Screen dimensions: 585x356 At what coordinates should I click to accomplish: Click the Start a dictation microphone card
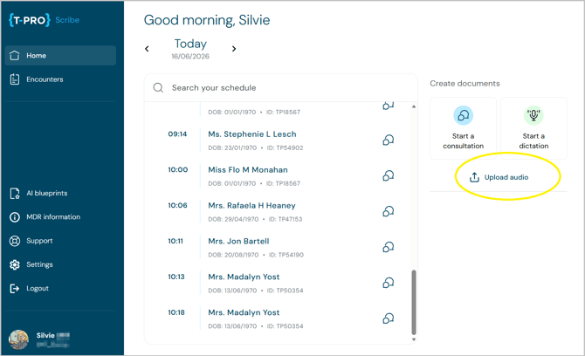[x=533, y=128]
